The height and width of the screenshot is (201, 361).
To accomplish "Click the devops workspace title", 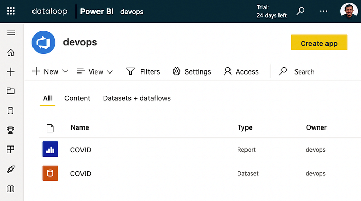I will click(x=80, y=42).
